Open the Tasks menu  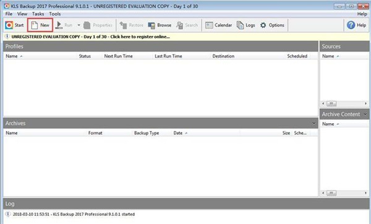pyautogui.click(x=38, y=14)
